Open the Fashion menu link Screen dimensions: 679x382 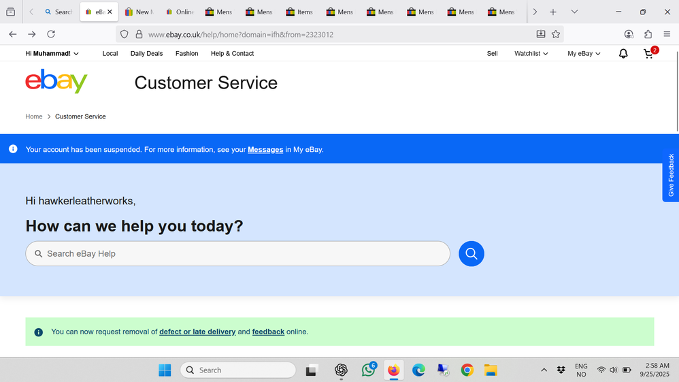coord(186,54)
